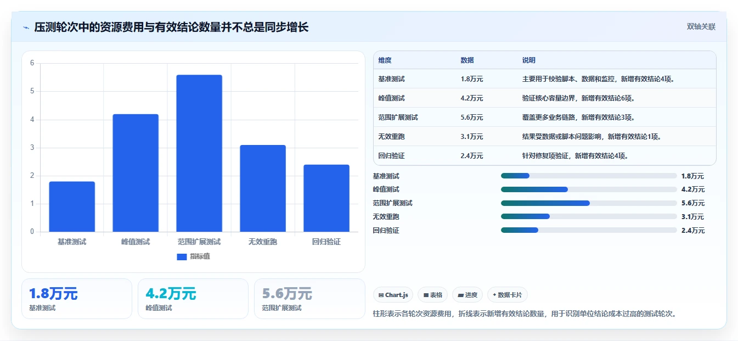Click the 回归验证 progress bar showing 2.4万元
The width and height of the screenshot is (738, 341).
click(589, 231)
